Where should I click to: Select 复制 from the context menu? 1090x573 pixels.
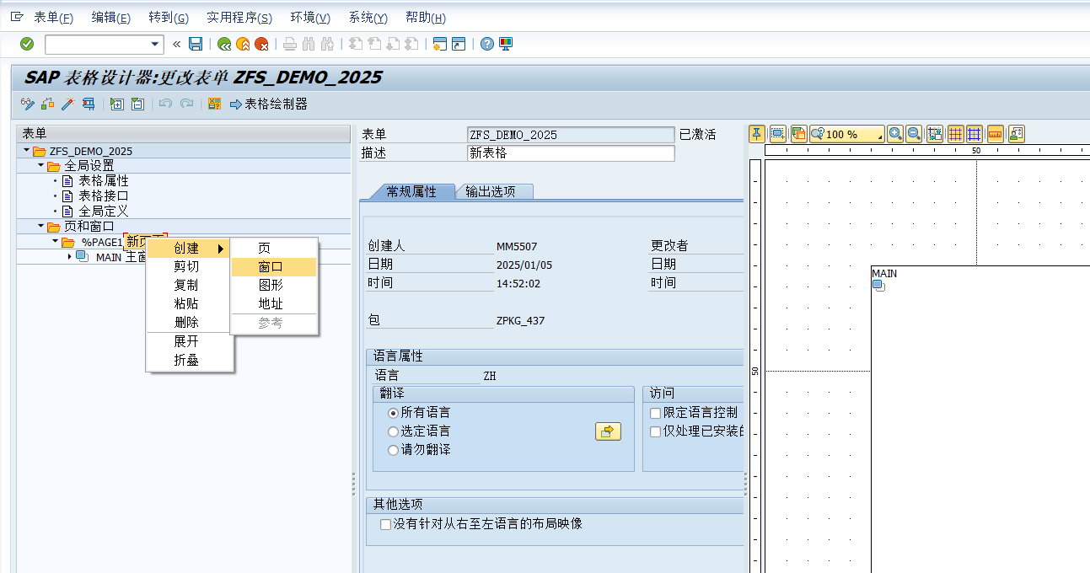click(188, 285)
